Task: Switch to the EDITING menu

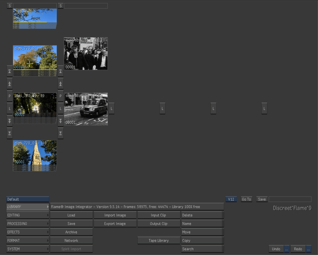Action: (28, 215)
